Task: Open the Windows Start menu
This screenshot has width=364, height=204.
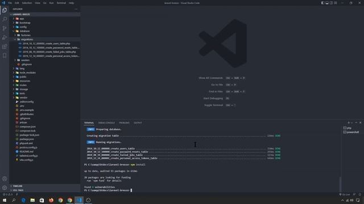Action: coord(5,200)
